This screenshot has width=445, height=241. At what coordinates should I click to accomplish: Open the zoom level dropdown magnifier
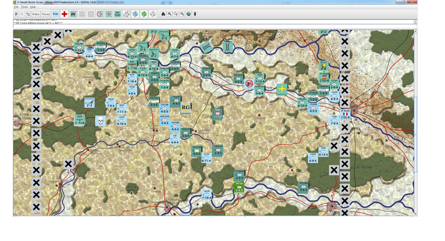pyautogui.click(x=176, y=14)
